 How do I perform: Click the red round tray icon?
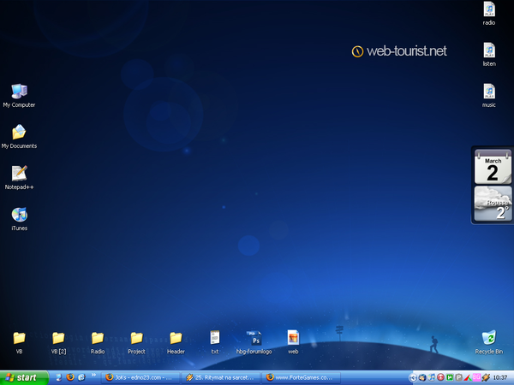(441, 378)
